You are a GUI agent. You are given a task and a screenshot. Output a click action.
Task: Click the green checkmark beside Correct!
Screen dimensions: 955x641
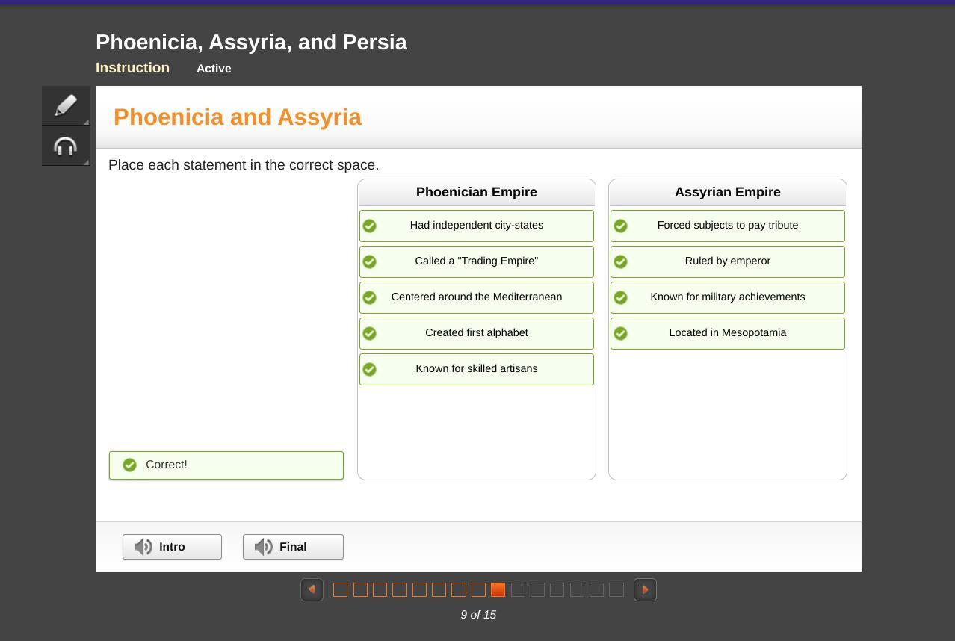point(130,465)
